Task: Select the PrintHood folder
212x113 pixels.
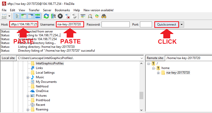Action: [43, 100]
